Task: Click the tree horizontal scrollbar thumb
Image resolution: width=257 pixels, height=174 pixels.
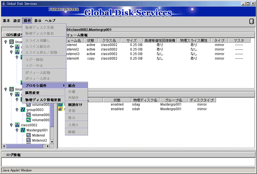Action: pos(25,146)
